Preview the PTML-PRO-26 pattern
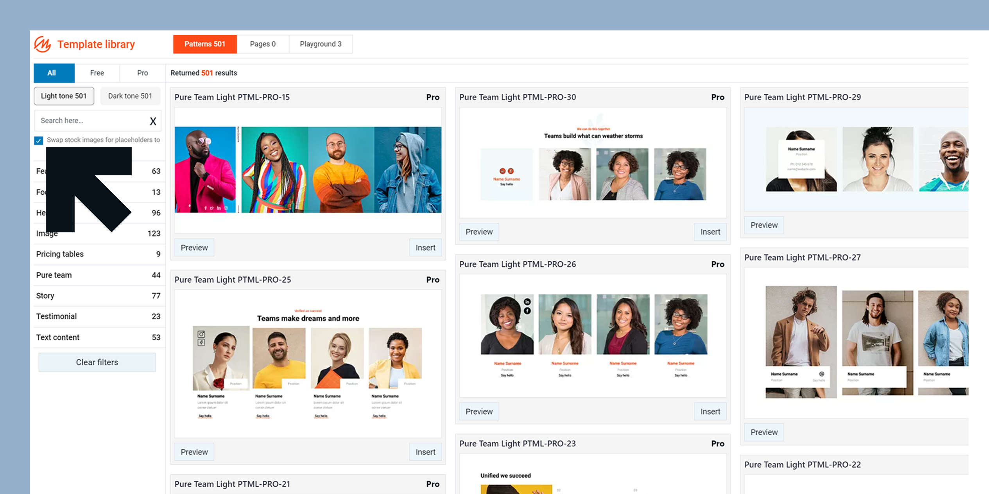Image resolution: width=989 pixels, height=494 pixels. (479, 412)
